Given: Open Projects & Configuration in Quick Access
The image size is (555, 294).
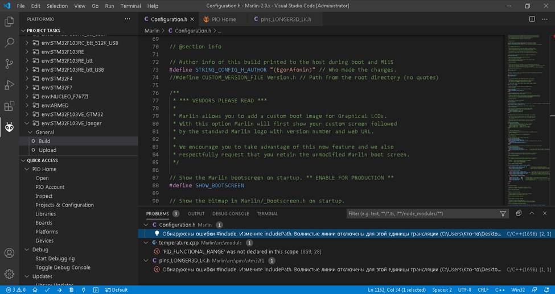Looking at the screenshot, I should (x=64, y=205).
